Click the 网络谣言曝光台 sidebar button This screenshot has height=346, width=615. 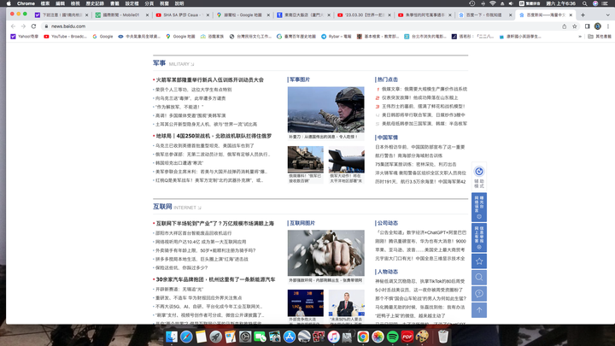(x=479, y=207)
